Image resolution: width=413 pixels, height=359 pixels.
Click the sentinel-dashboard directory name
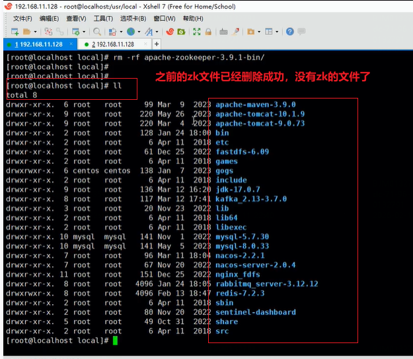pyautogui.click(x=256, y=312)
